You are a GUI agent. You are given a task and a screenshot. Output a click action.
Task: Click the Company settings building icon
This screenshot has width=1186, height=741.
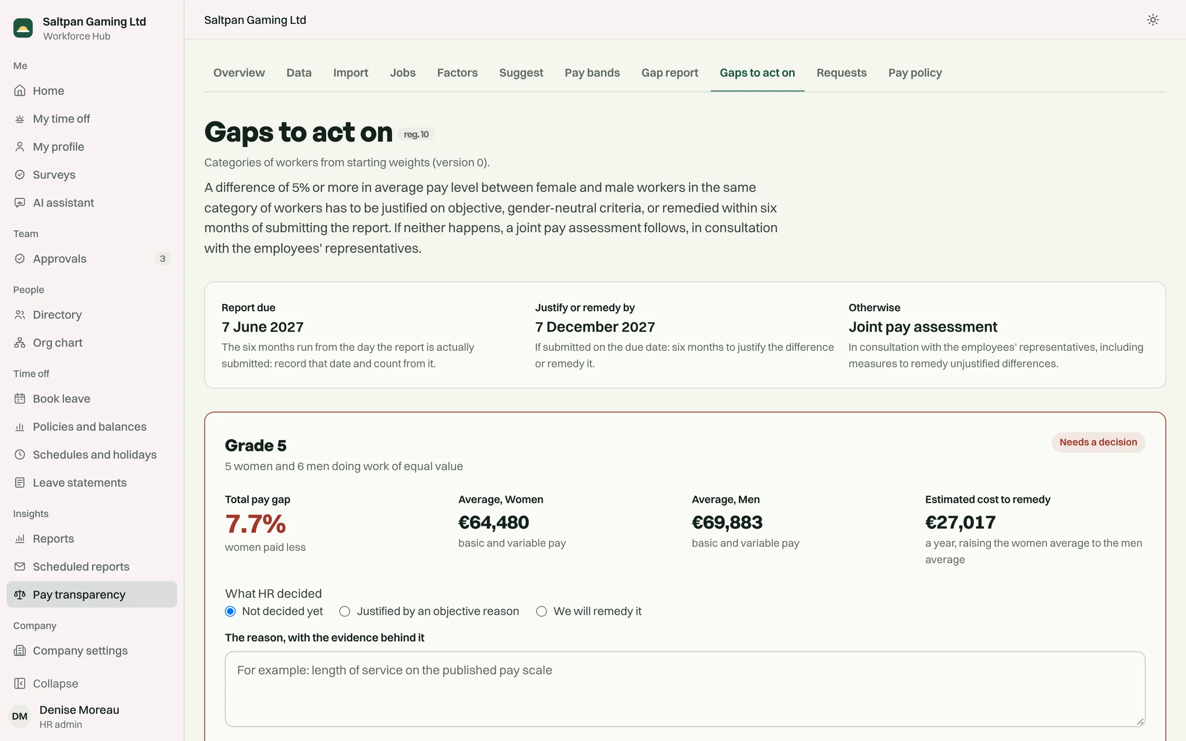click(x=20, y=651)
